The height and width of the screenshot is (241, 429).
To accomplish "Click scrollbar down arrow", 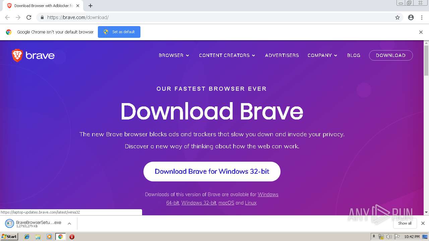I will click(x=426, y=212).
